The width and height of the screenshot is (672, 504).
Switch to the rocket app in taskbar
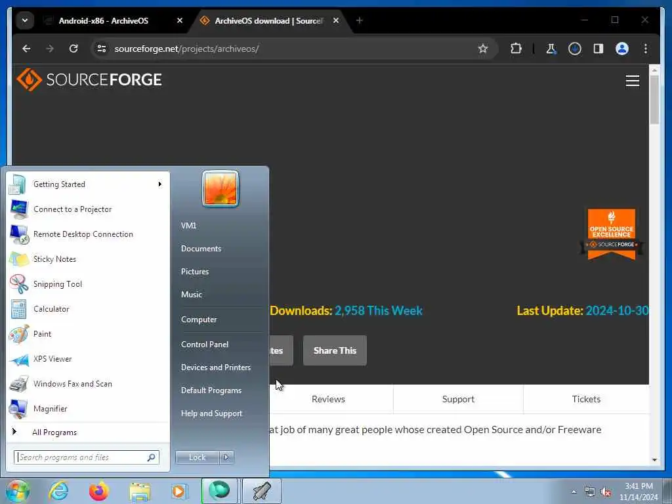pyautogui.click(x=262, y=491)
